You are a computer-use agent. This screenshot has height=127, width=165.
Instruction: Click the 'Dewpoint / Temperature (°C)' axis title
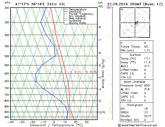56,125
